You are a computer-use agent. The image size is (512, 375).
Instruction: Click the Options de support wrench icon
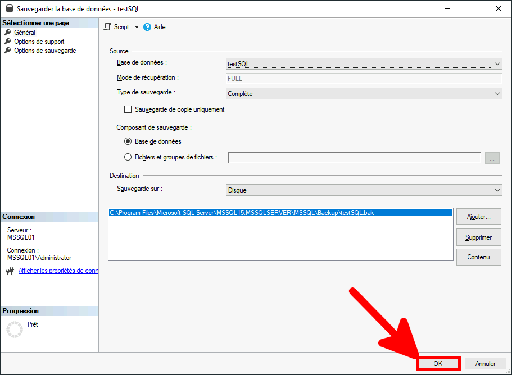[7, 41]
